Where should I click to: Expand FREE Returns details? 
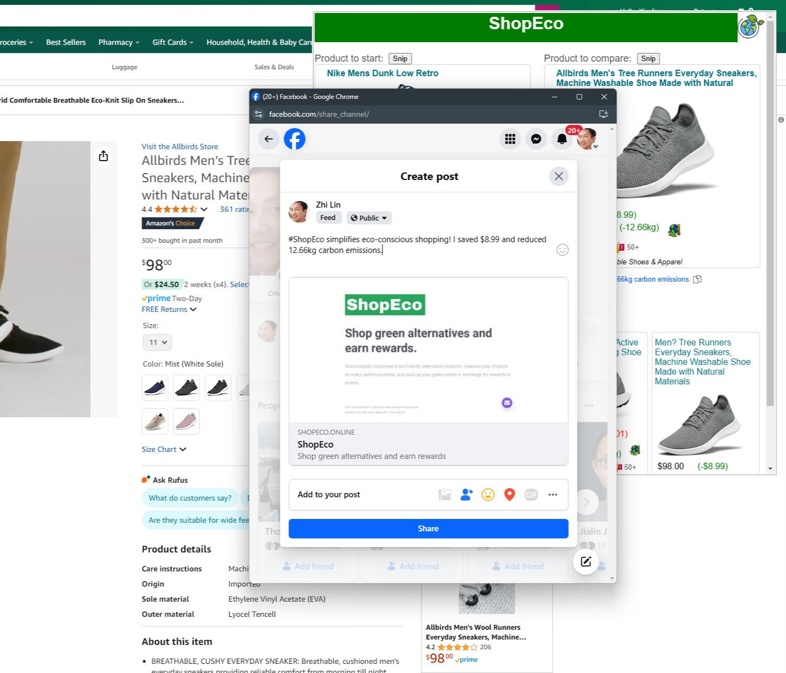pos(193,309)
